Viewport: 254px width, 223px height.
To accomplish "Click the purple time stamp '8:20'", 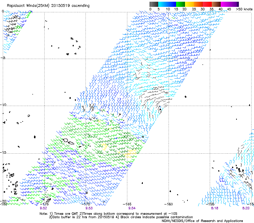I will pos(246,208).
